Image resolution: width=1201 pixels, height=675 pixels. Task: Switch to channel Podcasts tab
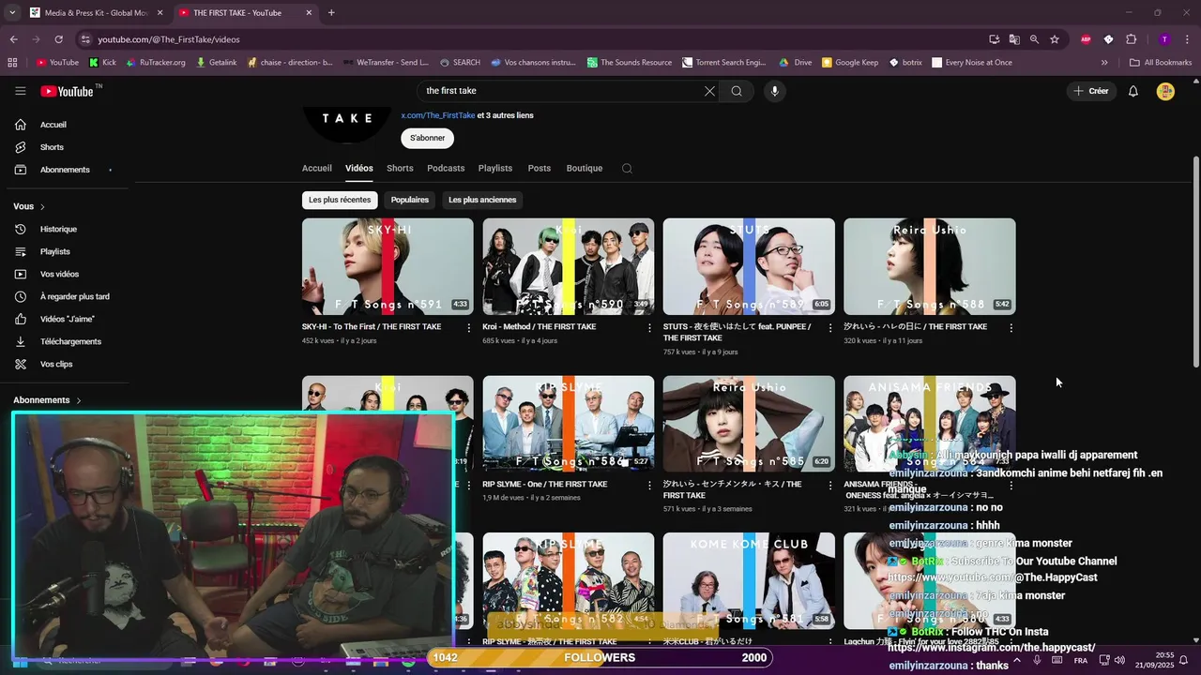tap(446, 169)
